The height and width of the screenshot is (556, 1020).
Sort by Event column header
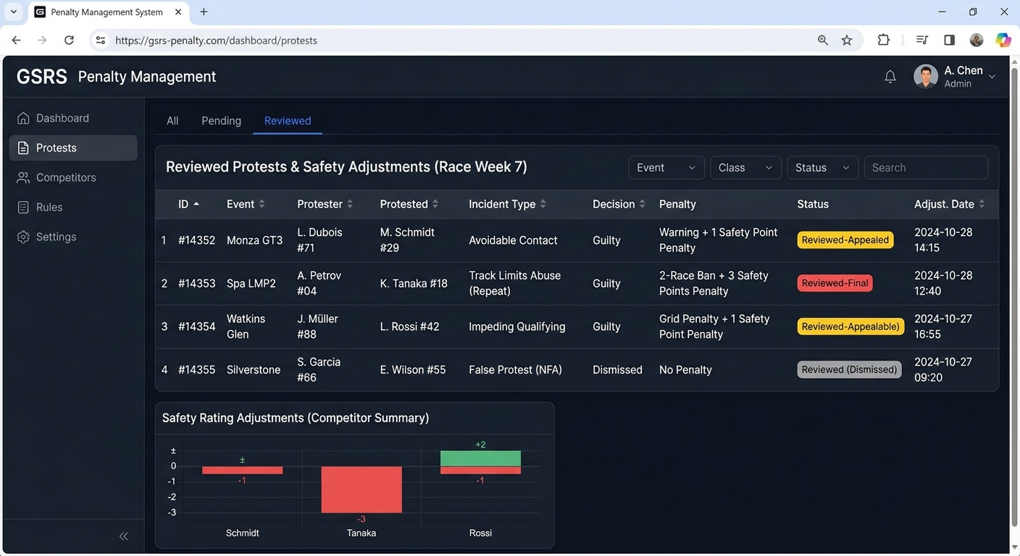click(246, 204)
